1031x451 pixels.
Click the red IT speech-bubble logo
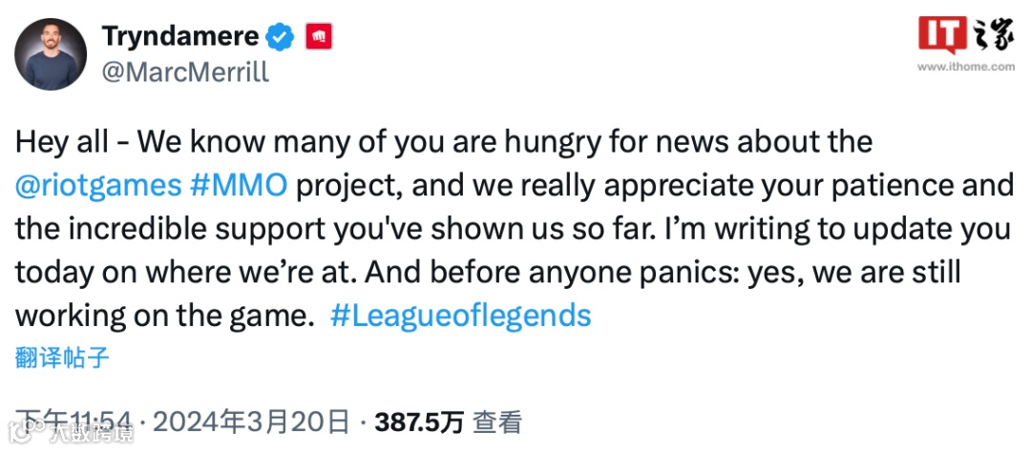[942, 35]
